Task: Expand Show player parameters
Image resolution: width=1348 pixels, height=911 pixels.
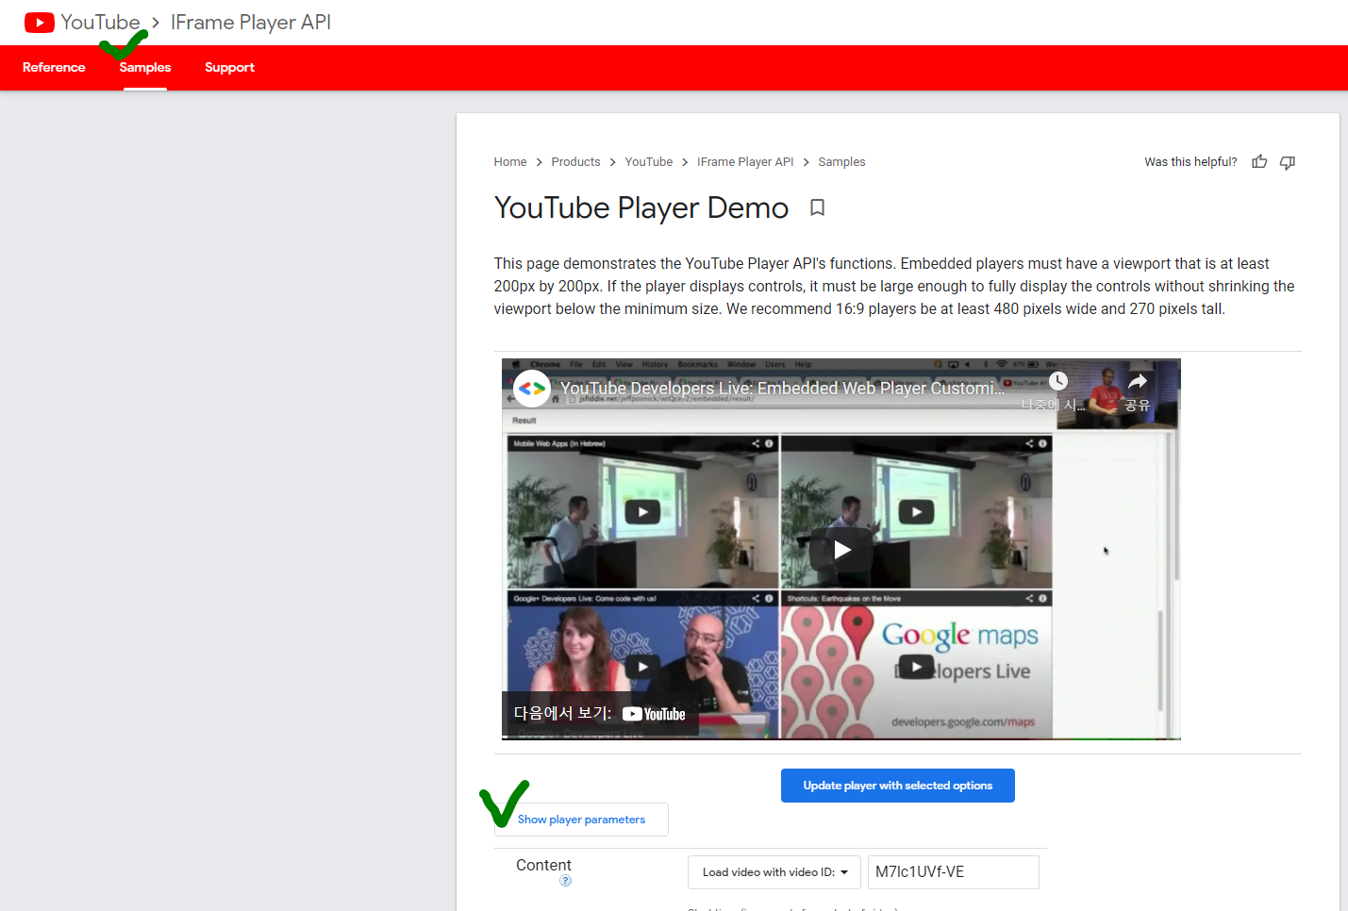Action: pos(581,820)
